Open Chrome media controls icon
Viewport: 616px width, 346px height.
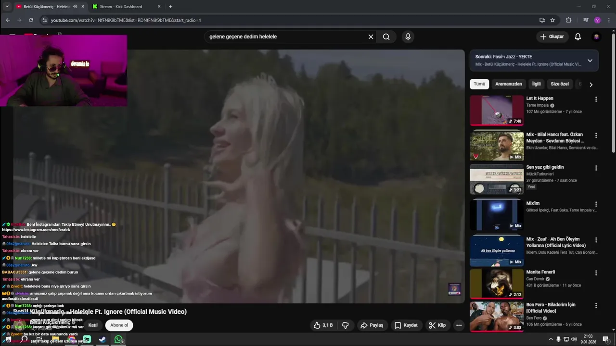586,20
